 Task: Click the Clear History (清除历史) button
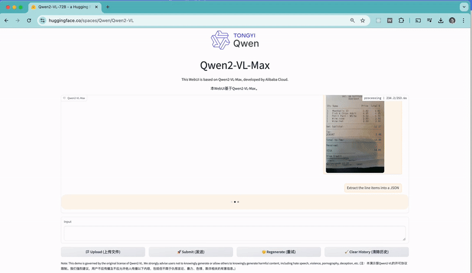[366, 252]
